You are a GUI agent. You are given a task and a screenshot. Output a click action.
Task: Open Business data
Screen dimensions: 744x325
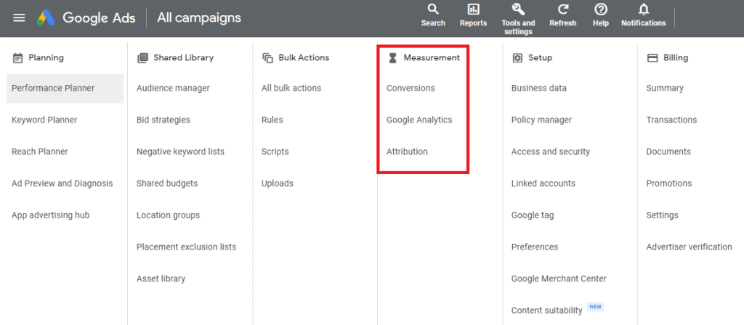pos(539,88)
